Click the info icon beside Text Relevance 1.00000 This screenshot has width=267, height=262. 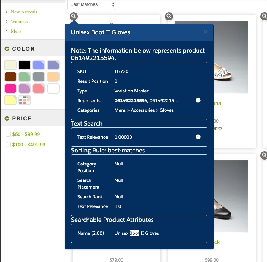point(198,137)
